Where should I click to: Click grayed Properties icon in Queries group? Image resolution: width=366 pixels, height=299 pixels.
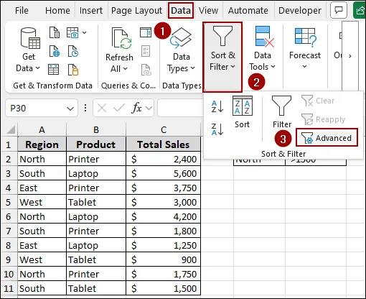[x=146, y=51]
